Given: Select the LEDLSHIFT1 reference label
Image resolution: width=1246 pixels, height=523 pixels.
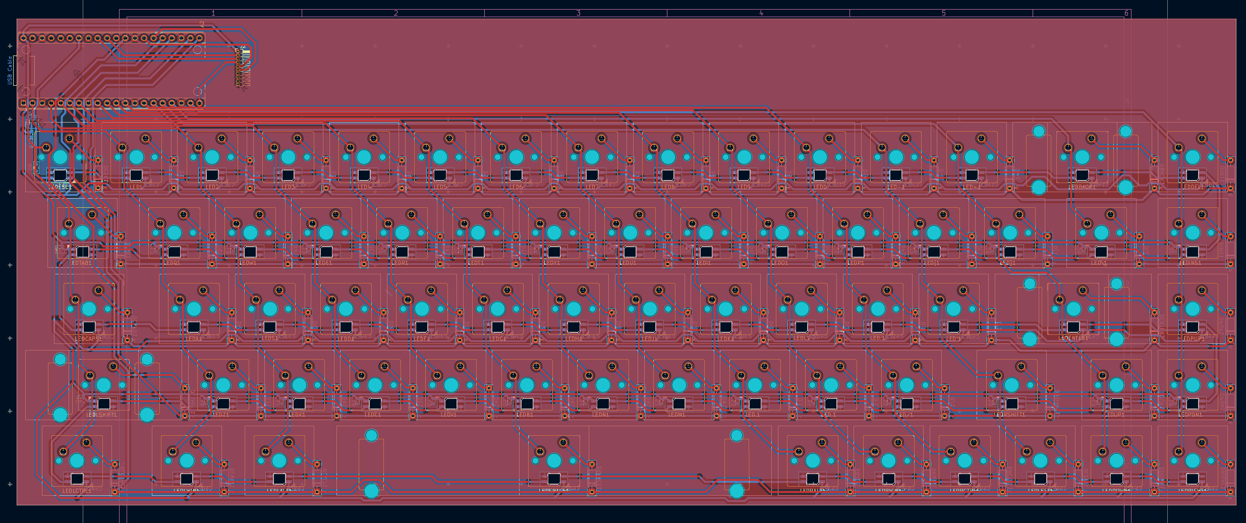Looking at the screenshot, I should (x=101, y=415).
